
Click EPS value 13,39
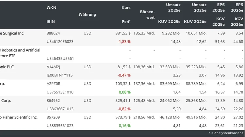[x=220, y=101]
